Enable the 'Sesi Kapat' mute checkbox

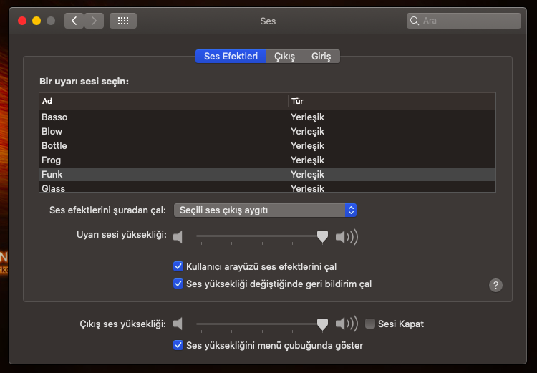[370, 324]
